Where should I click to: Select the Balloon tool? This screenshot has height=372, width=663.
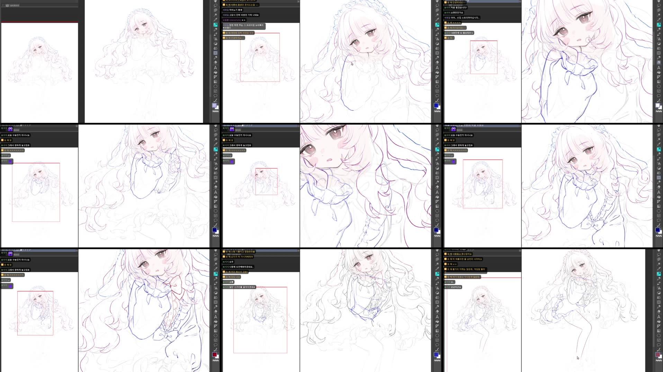click(216, 95)
